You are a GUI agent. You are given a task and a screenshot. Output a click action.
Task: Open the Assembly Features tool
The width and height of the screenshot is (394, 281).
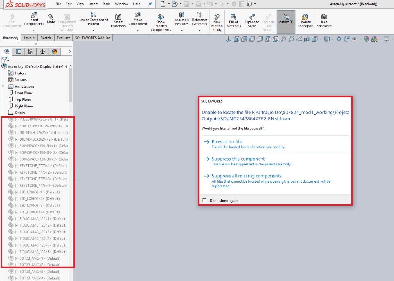pos(182,19)
